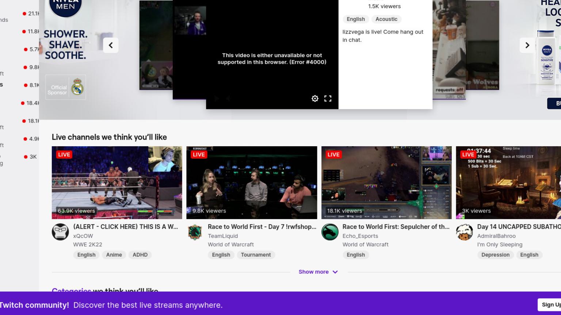Open the WWE 2K22 category link
Image resolution: width=561 pixels, height=315 pixels.
88,245
